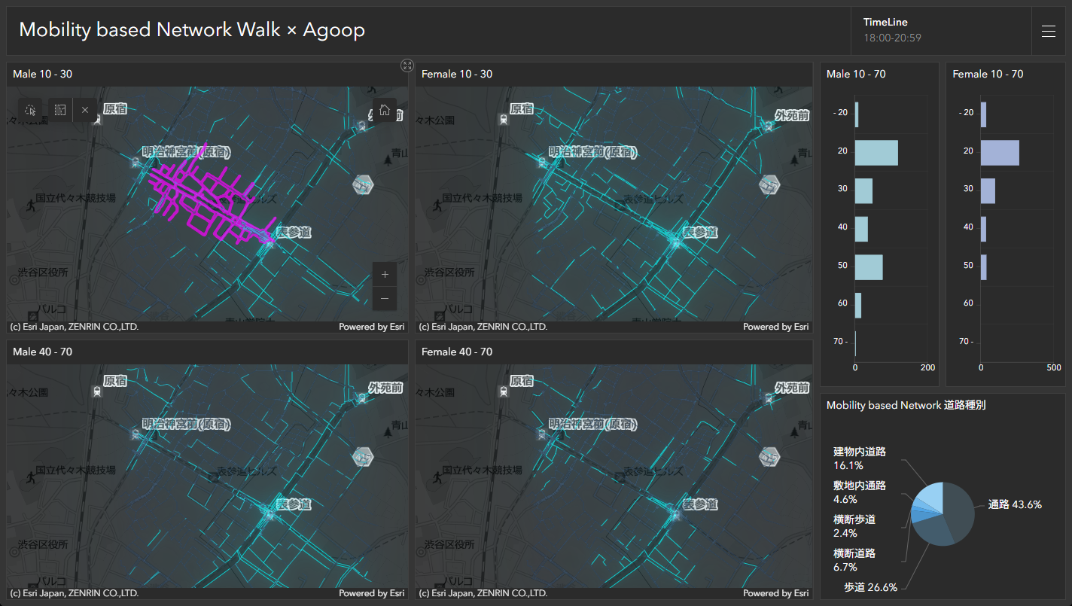Click 原宿 station icon on Female 10 - 30 map
The width and height of the screenshot is (1072, 606).
click(x=503, y=118)
